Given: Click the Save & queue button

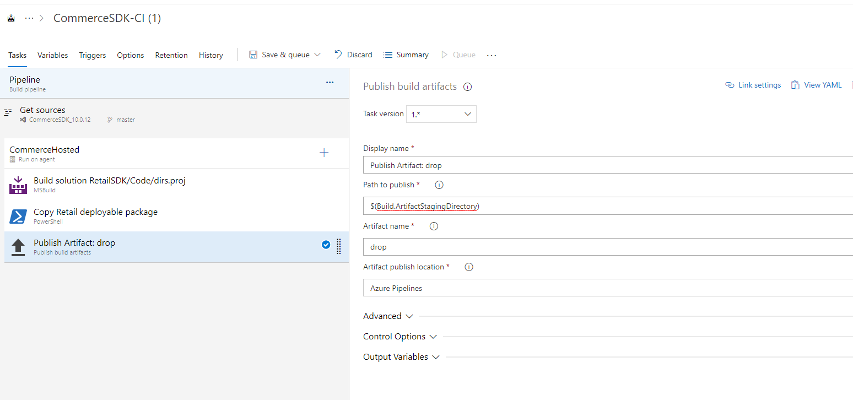Looking at the screenshot, I should click(285, 55).
